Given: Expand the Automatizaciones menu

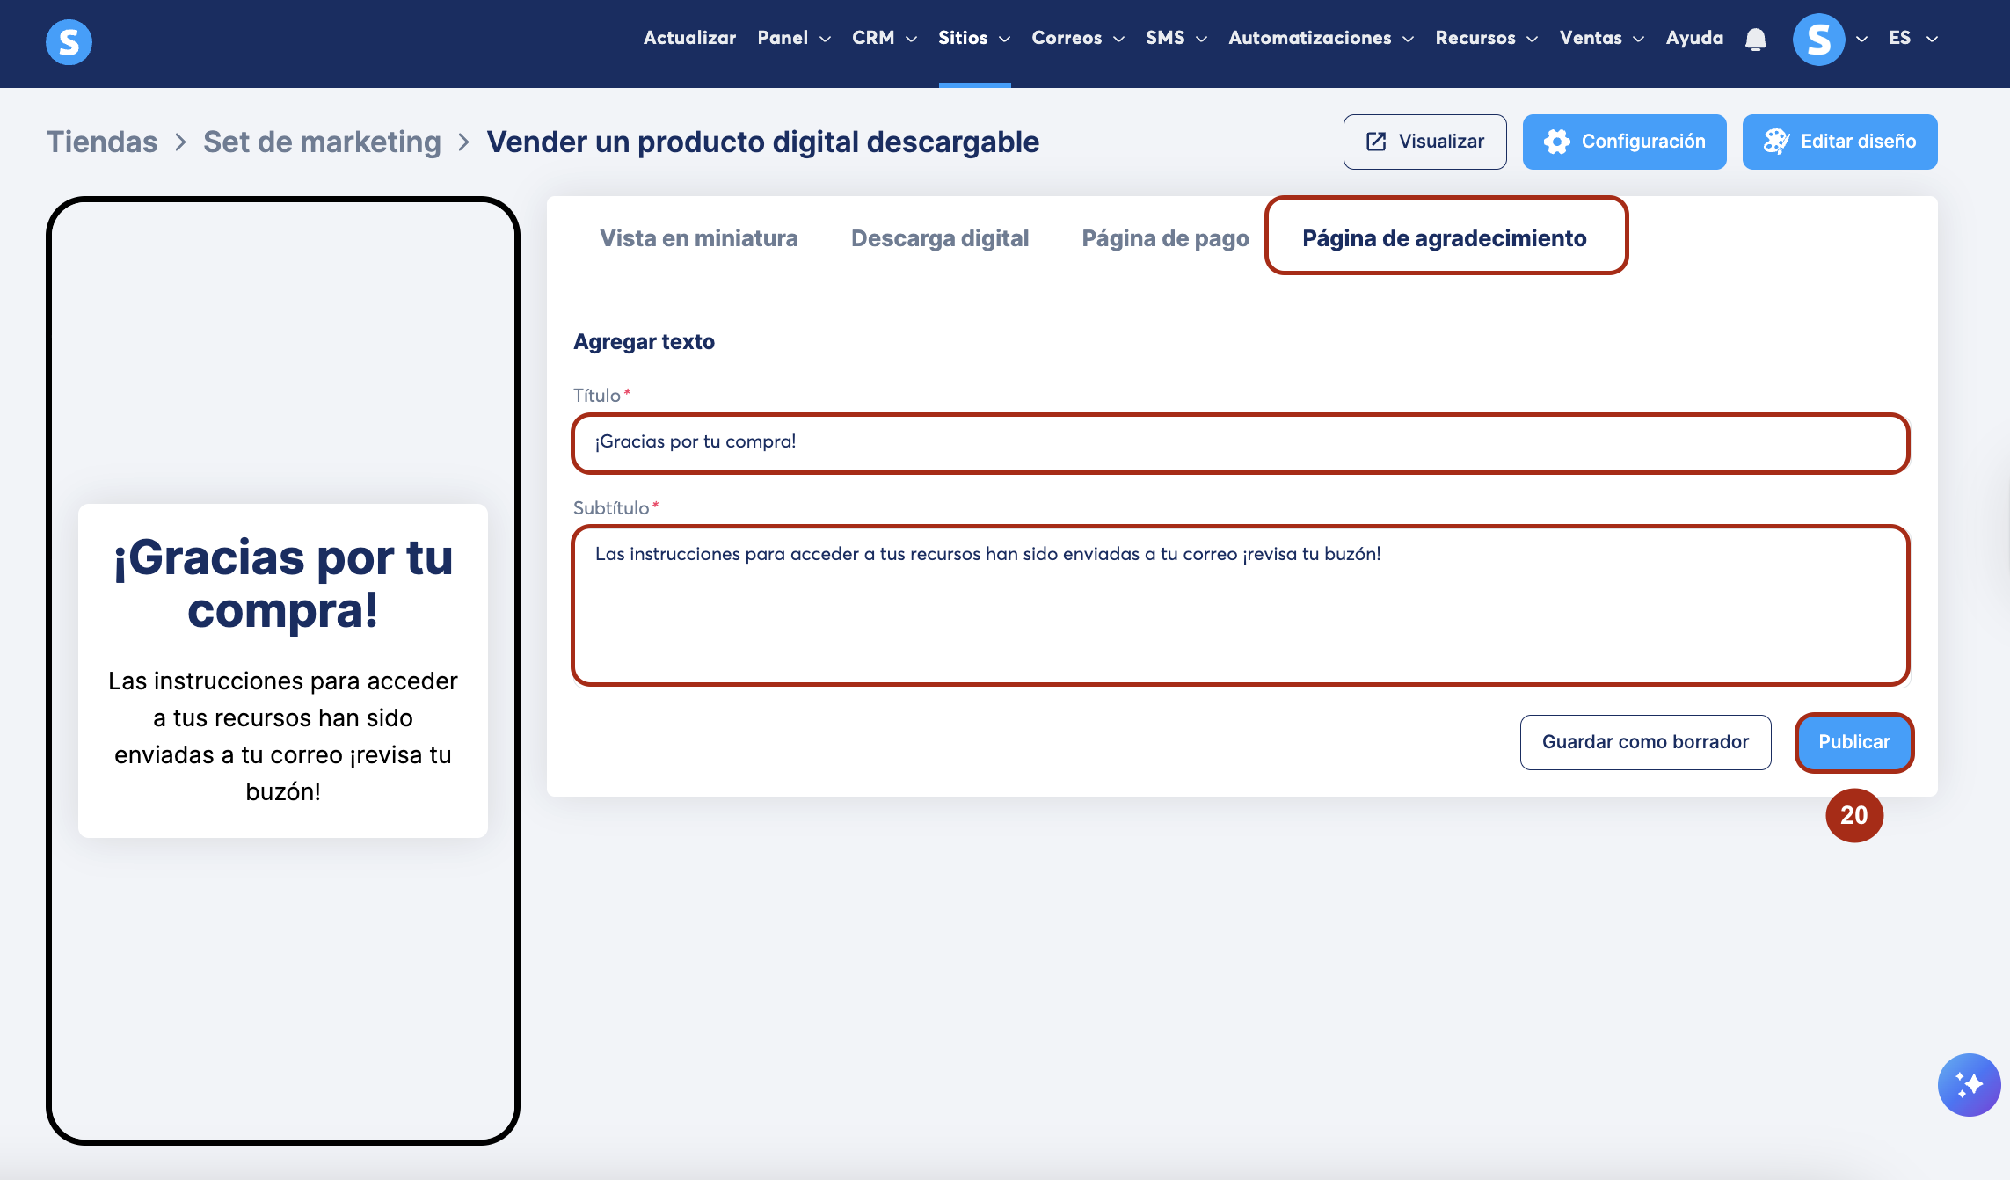Looking at the screenshot, I should 1321,38.
